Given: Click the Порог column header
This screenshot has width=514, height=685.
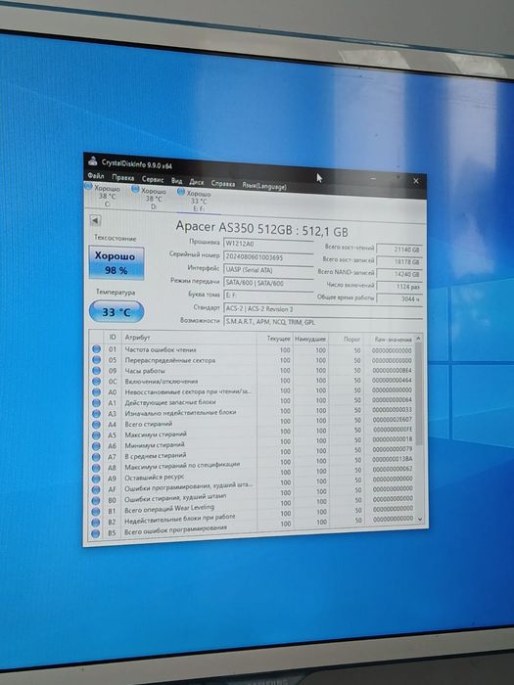Looking at the screenshot, I should point(346,339).
